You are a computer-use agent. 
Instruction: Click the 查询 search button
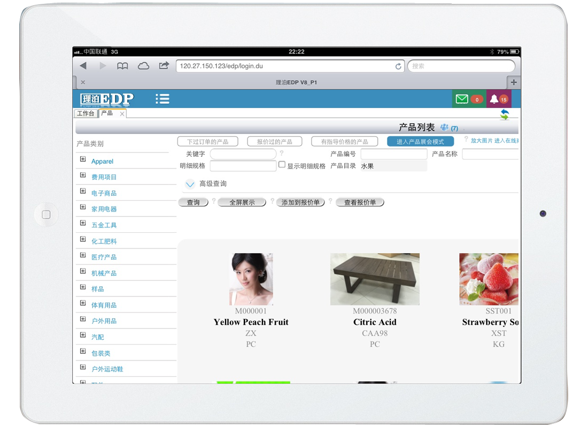[193, 202]
